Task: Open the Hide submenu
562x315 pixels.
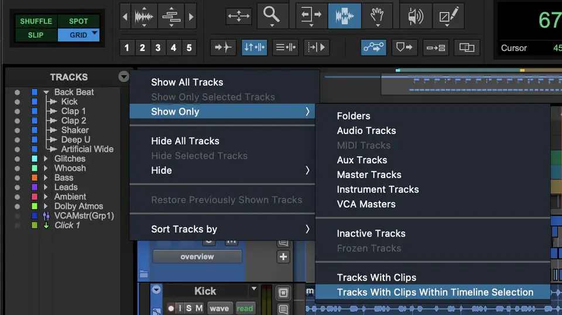Action: point(222,170)
